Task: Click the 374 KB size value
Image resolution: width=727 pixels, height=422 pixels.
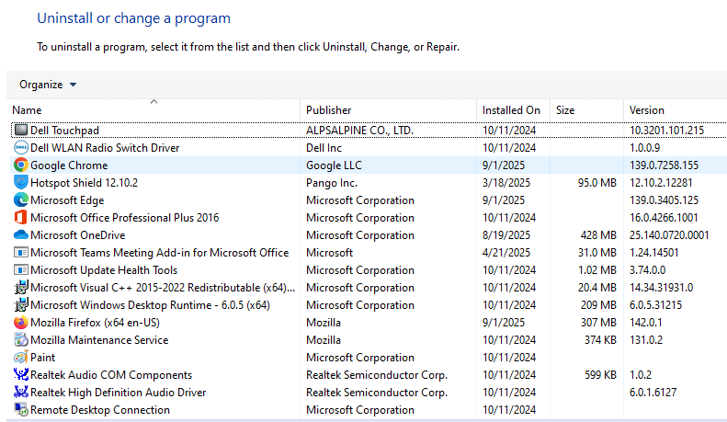Action: [x=600, y=340]
